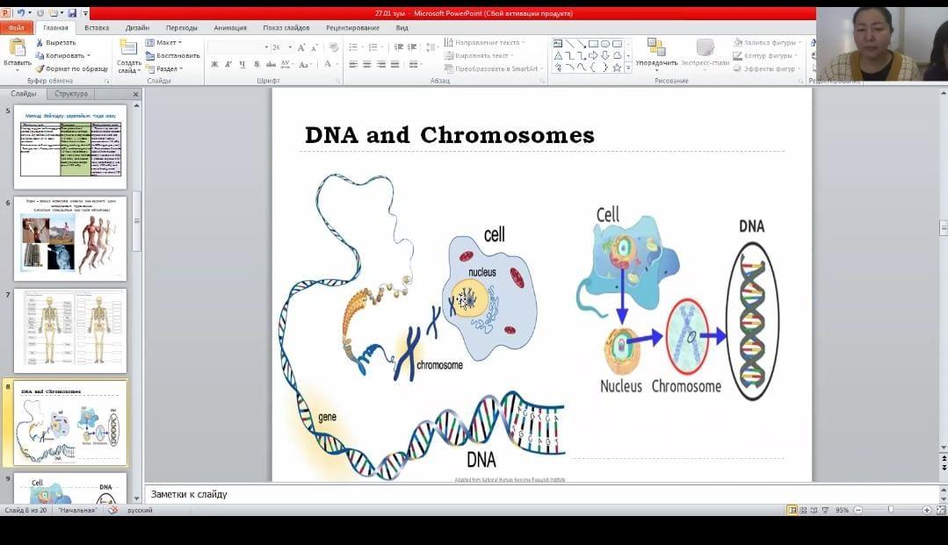Justify text in paragraph group
The width and height of the screenshot is (948, 545).
coord(394,64)
